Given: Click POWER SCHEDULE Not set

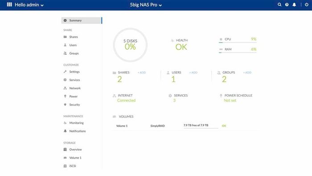Looking at the screenshot, I should pyautogui.click(x=230, y=100).
